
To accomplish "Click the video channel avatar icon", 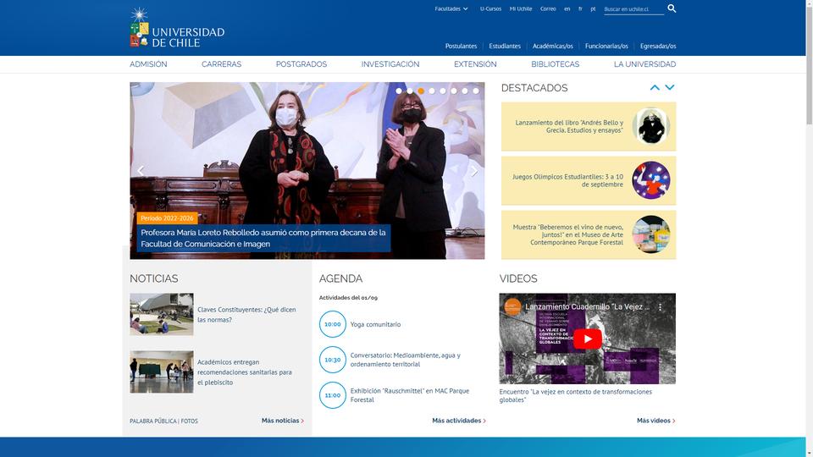I will point(512,306).
